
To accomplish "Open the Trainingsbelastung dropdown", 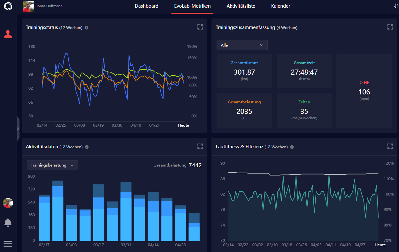I will coord(52,165).
